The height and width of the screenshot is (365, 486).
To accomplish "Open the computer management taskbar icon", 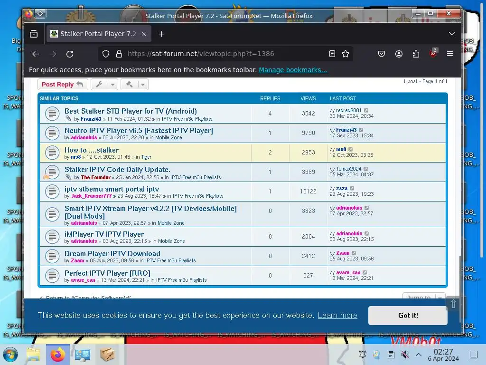I will pos(83,355).
